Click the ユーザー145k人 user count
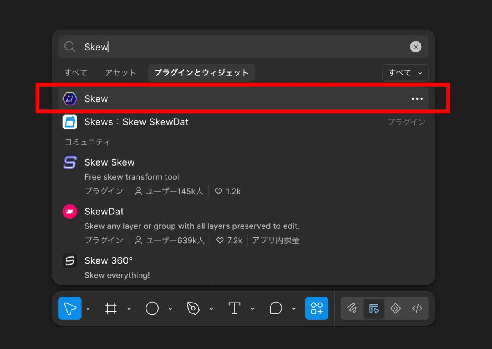 coord(169,191)
